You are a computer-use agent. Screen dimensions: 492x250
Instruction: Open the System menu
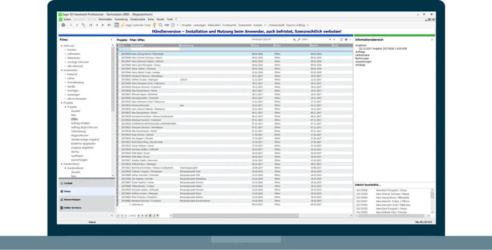click(x=67, y=19)
